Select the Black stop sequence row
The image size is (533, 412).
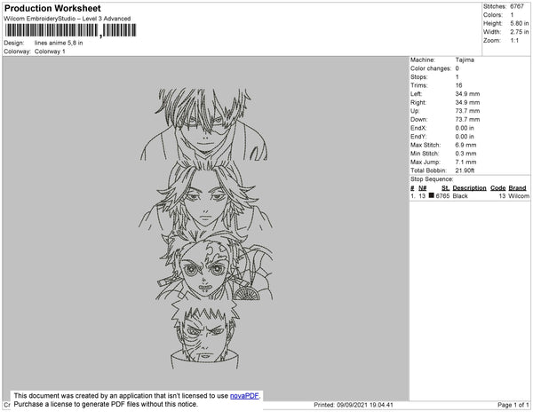pos(469,196)
